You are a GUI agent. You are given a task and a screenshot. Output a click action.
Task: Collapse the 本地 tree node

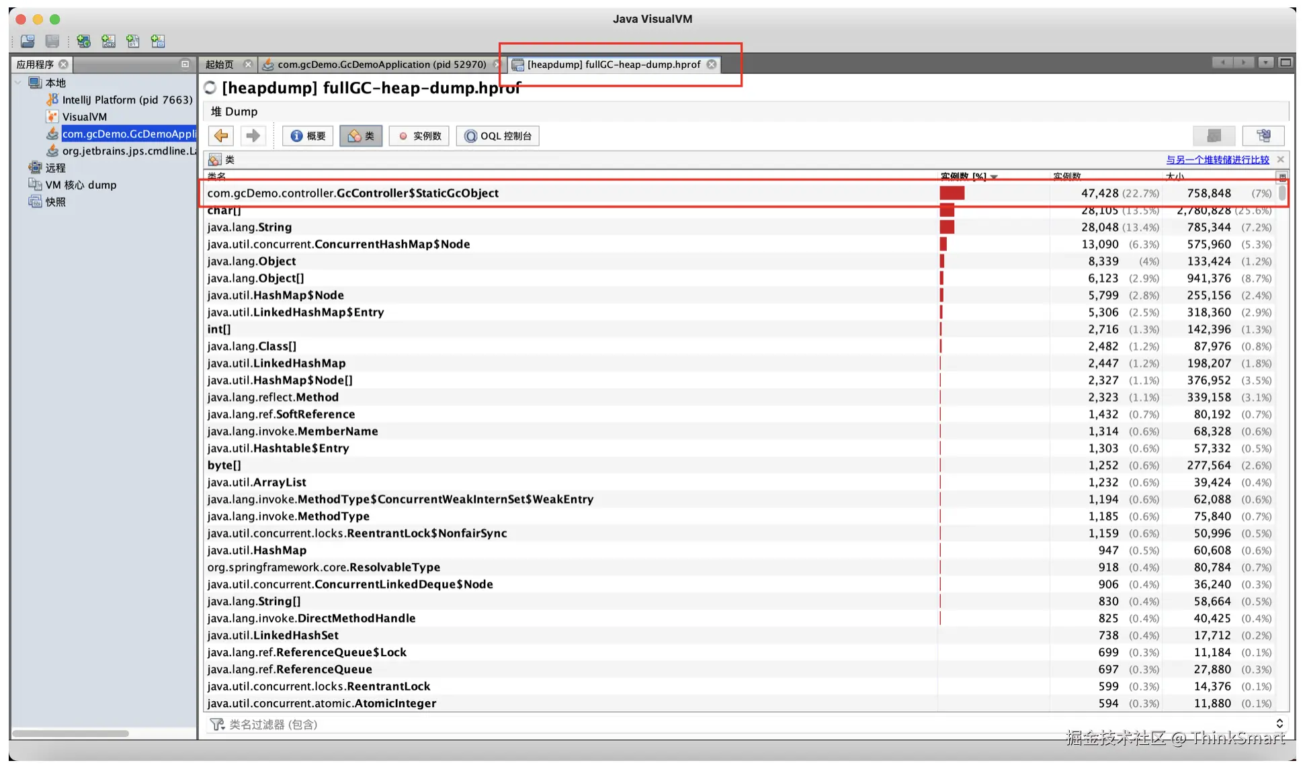(18, 83)
